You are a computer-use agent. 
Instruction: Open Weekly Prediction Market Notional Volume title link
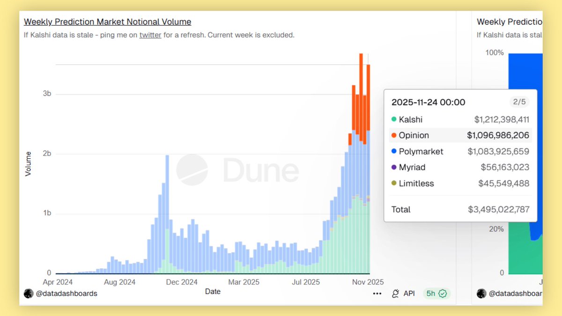108,22
